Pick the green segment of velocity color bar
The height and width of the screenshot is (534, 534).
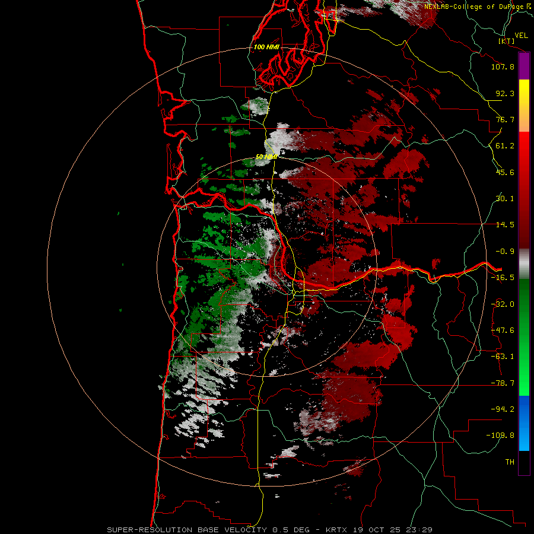524,337
